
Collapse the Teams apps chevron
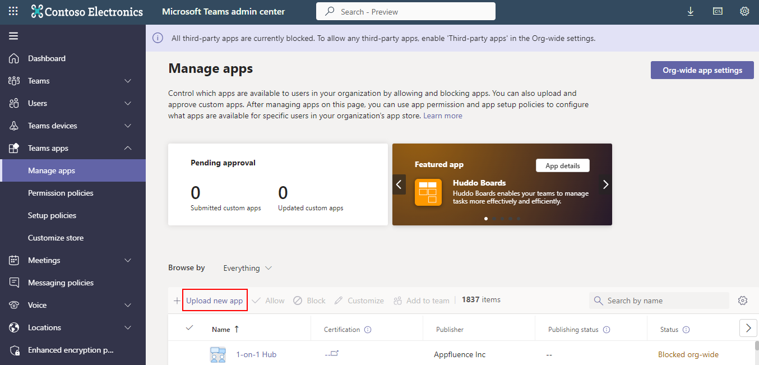[128, 148]
